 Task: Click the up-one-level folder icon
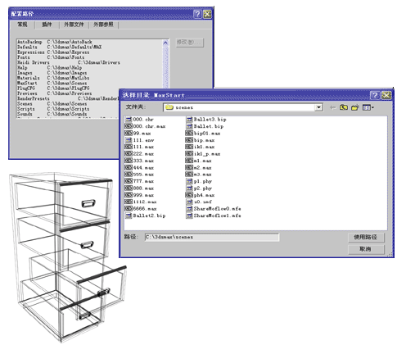pos(344,107)
